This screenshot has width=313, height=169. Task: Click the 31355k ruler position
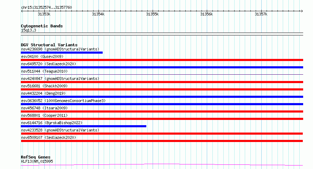click(153, 14)
